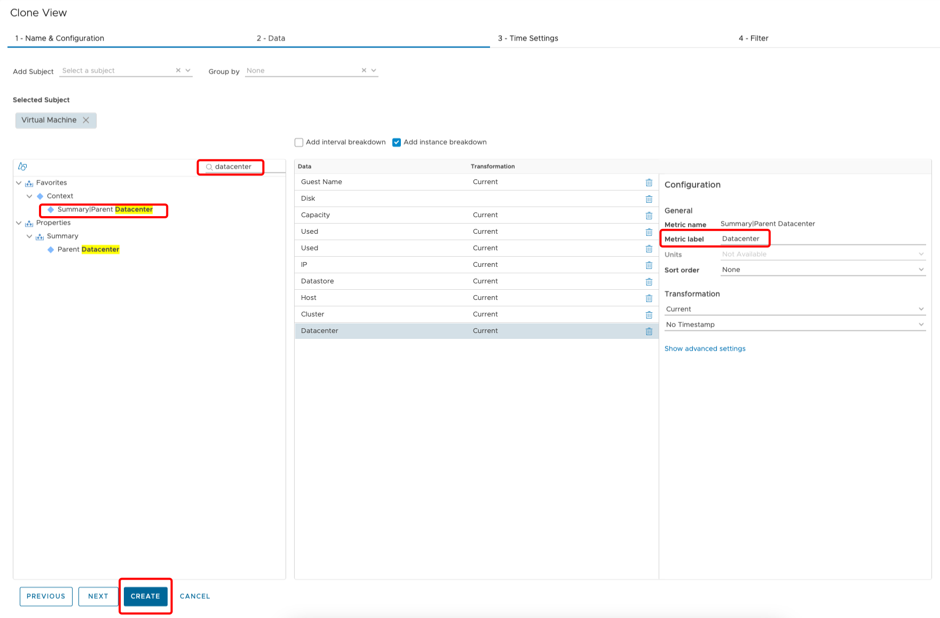Delete the Host row with its trash icon
Screen dimensions: 940x618
click(x=649, y=298)
